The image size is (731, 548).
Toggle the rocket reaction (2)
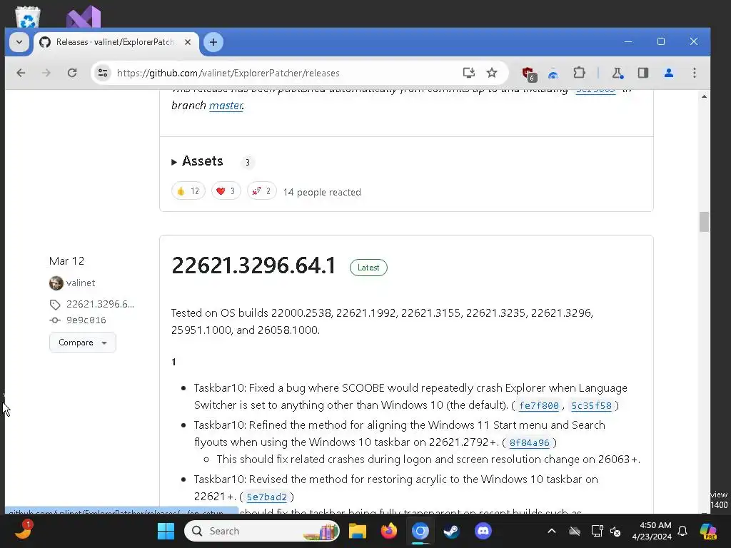[261, 191]
